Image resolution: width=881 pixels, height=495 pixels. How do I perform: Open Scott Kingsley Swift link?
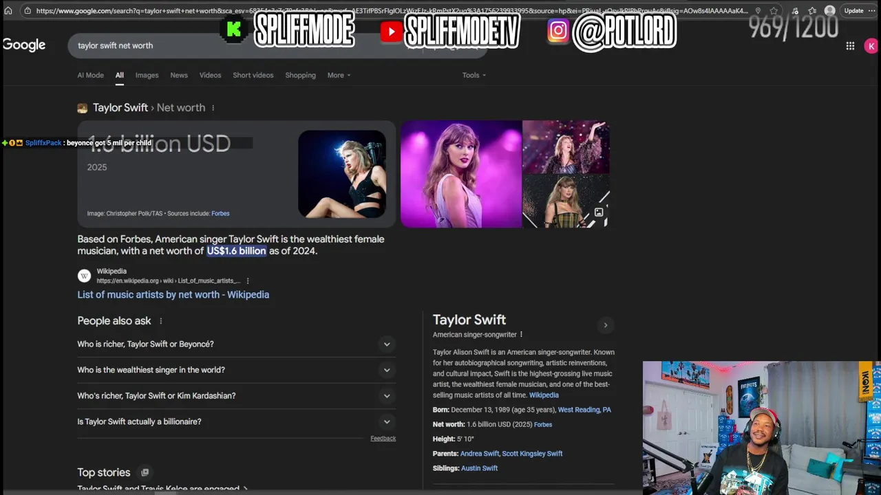click(x=532, y=454)
